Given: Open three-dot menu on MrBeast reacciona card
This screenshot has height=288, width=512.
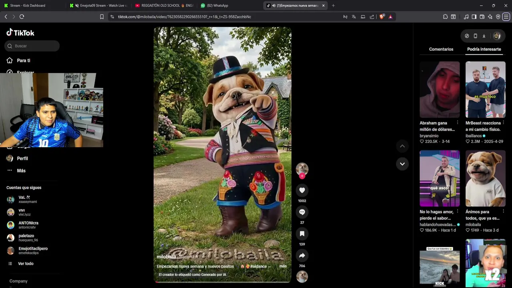Looking at the screenshot, I should pos(504,123).
